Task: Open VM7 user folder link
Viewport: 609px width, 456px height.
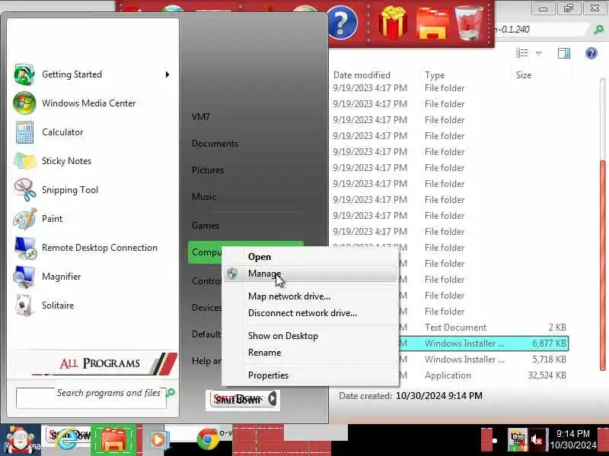Action: (201, 117)
